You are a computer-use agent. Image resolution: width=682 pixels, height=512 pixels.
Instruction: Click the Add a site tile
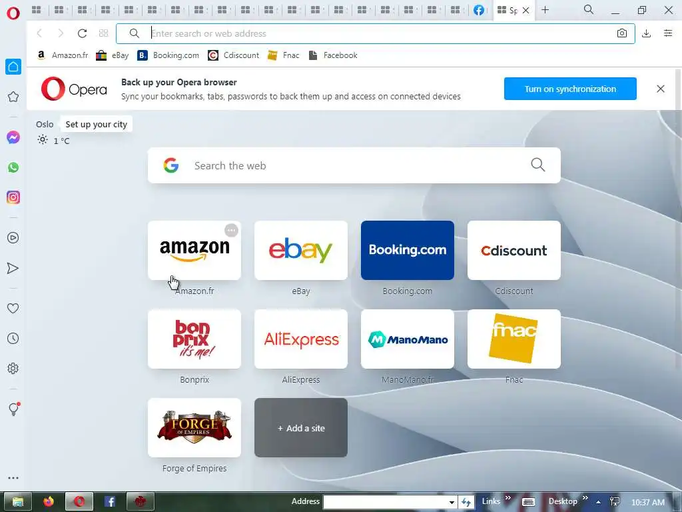pos(301,428)
